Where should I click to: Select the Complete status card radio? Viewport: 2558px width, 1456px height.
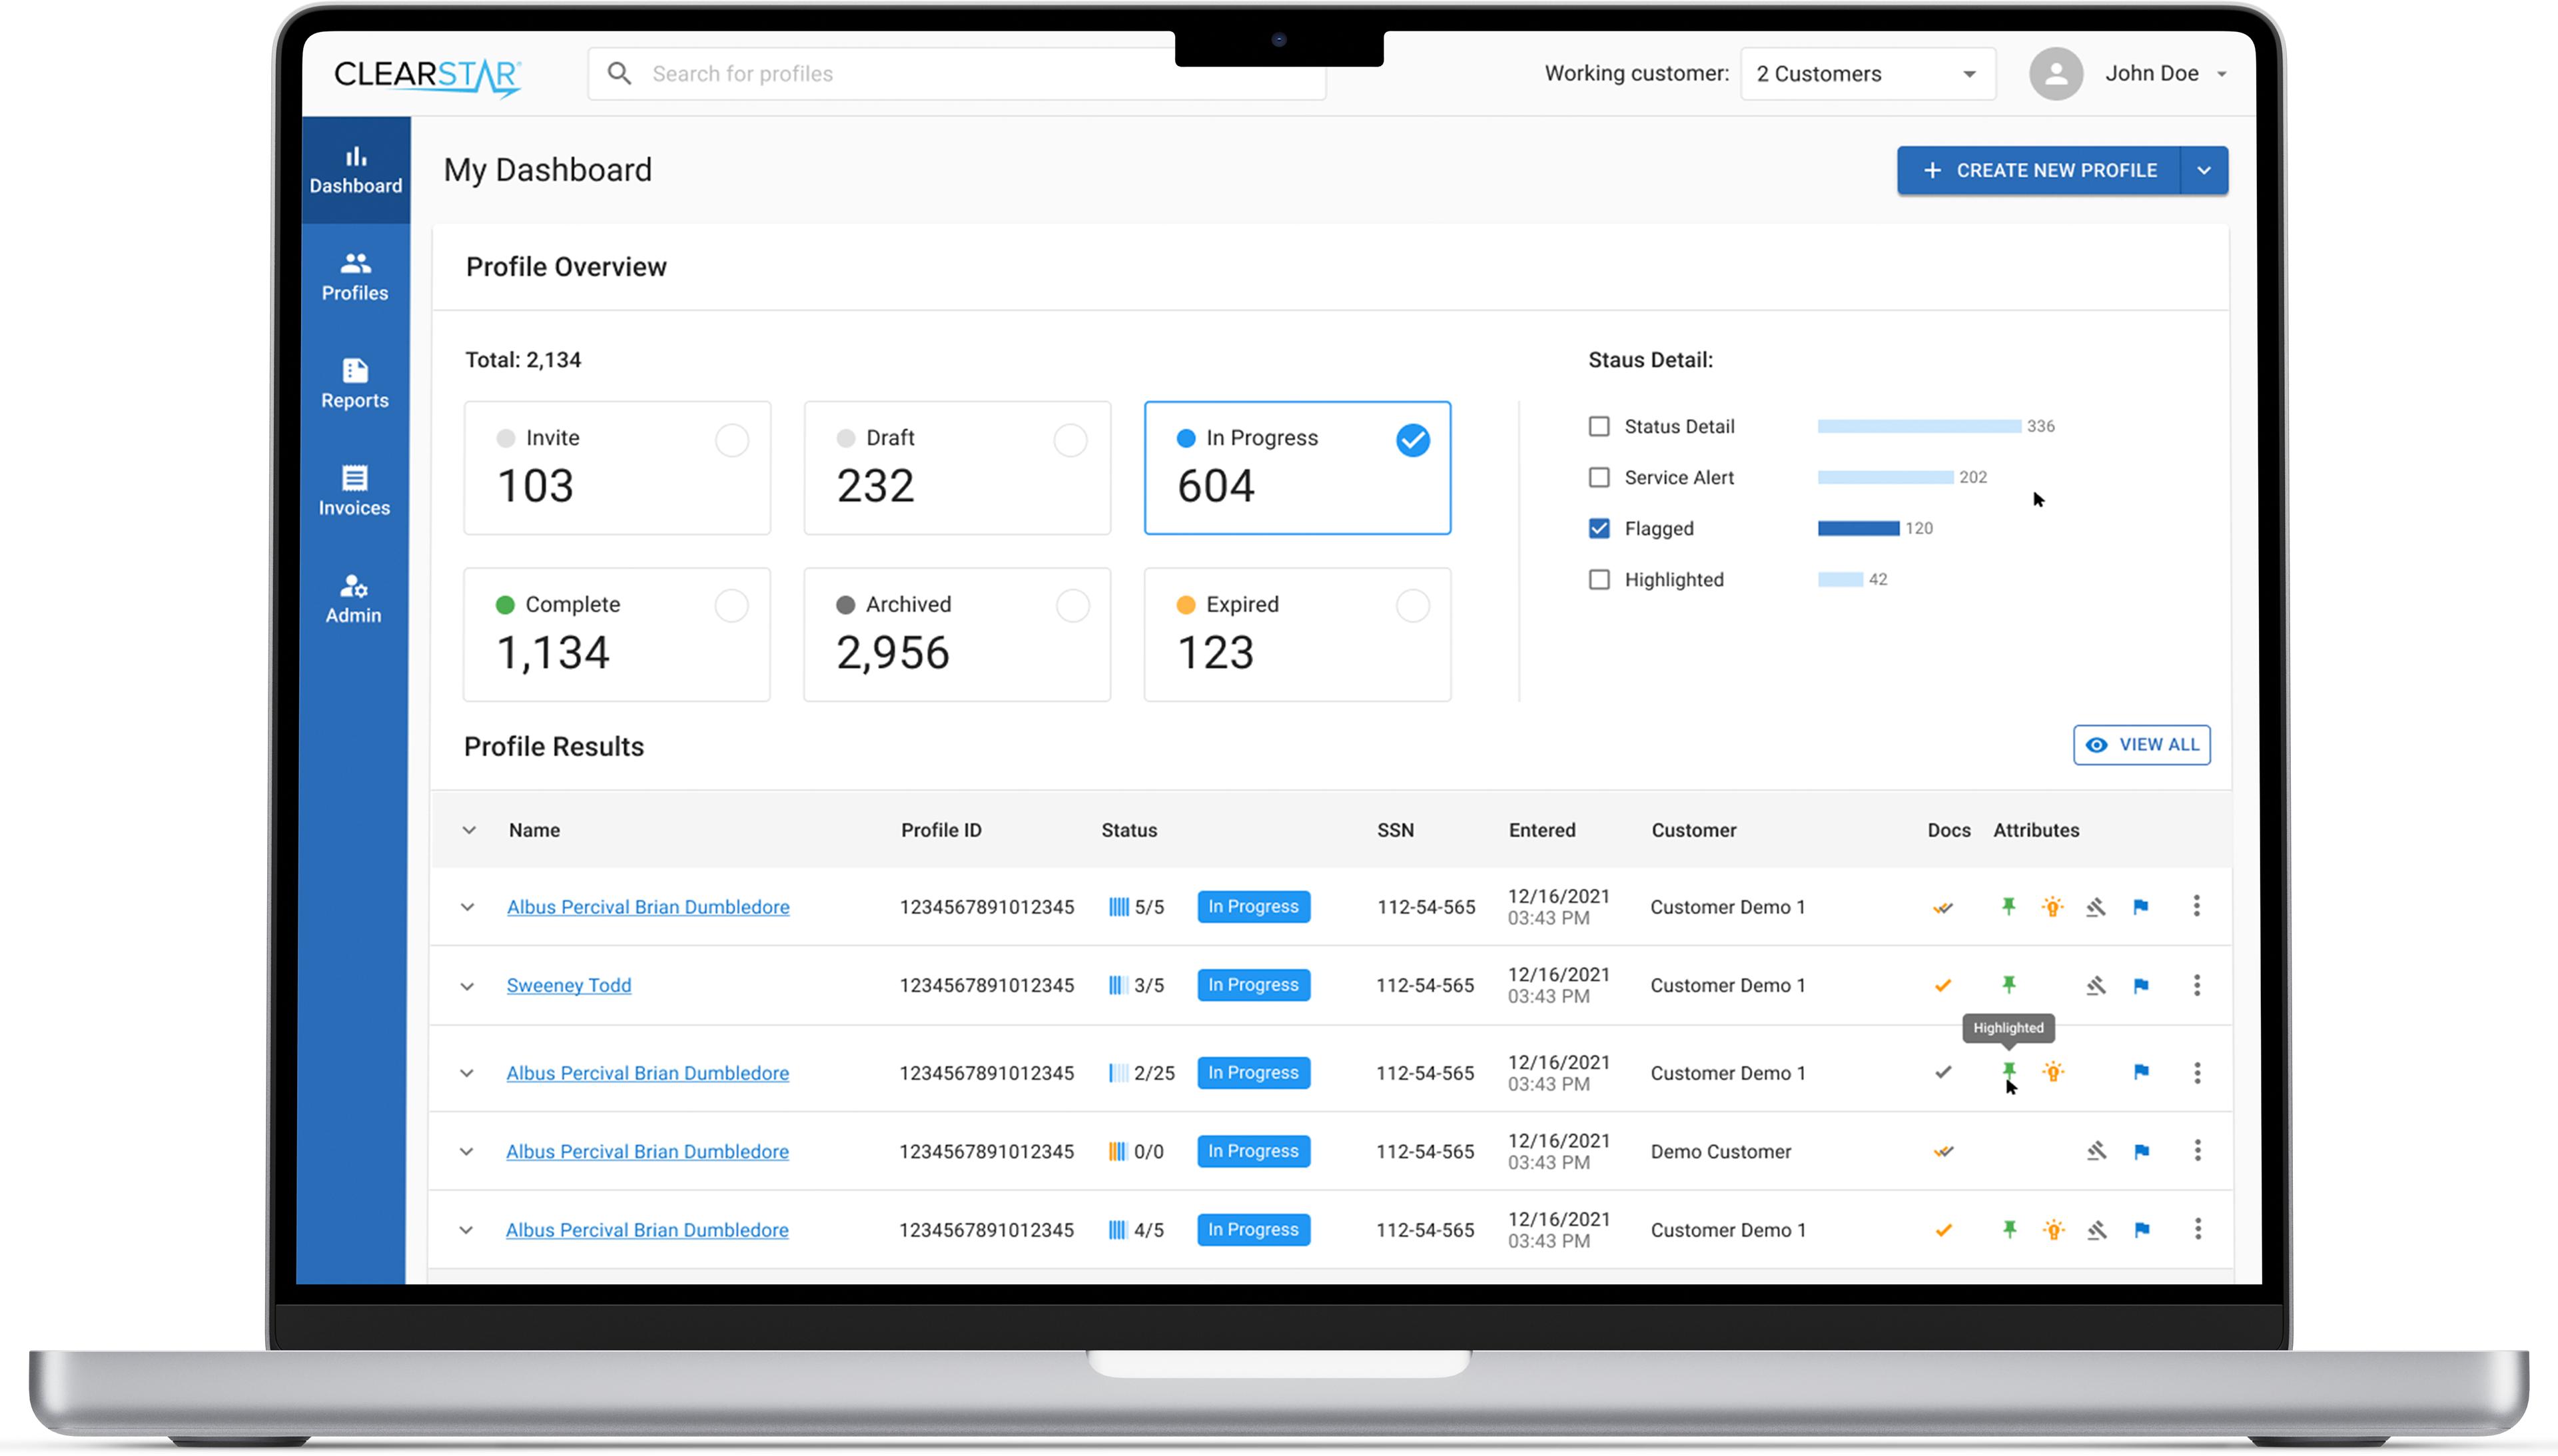point(731,606)
